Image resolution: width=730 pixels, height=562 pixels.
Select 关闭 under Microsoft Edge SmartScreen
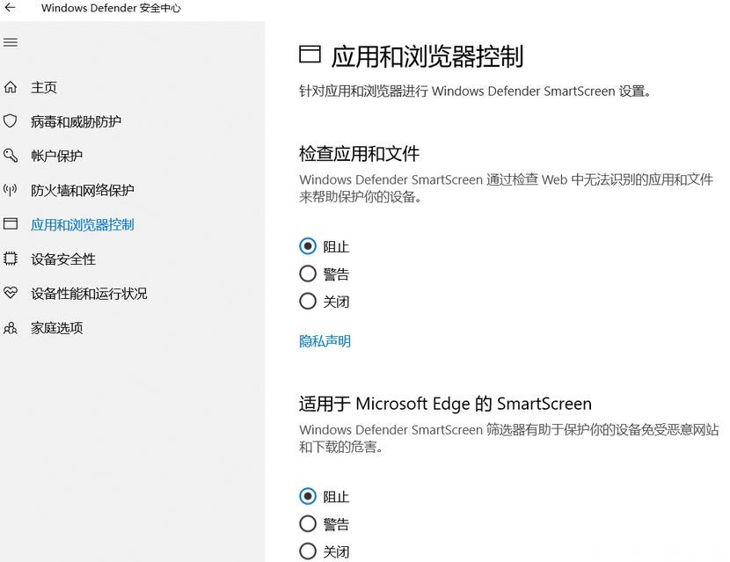[308, 551]
